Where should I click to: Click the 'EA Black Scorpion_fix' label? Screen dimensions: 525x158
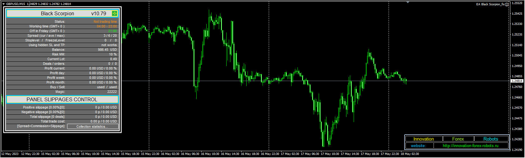(490, 4)
